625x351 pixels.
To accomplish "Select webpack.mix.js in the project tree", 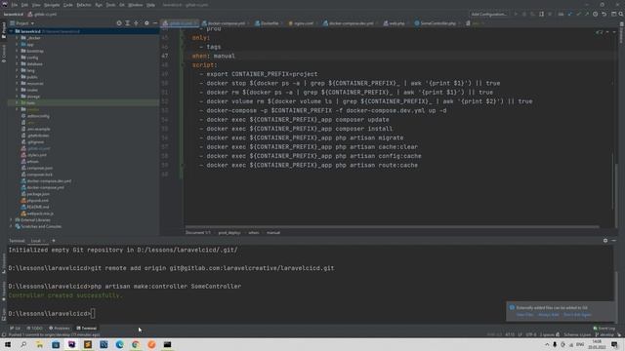I will coord(40,214).
